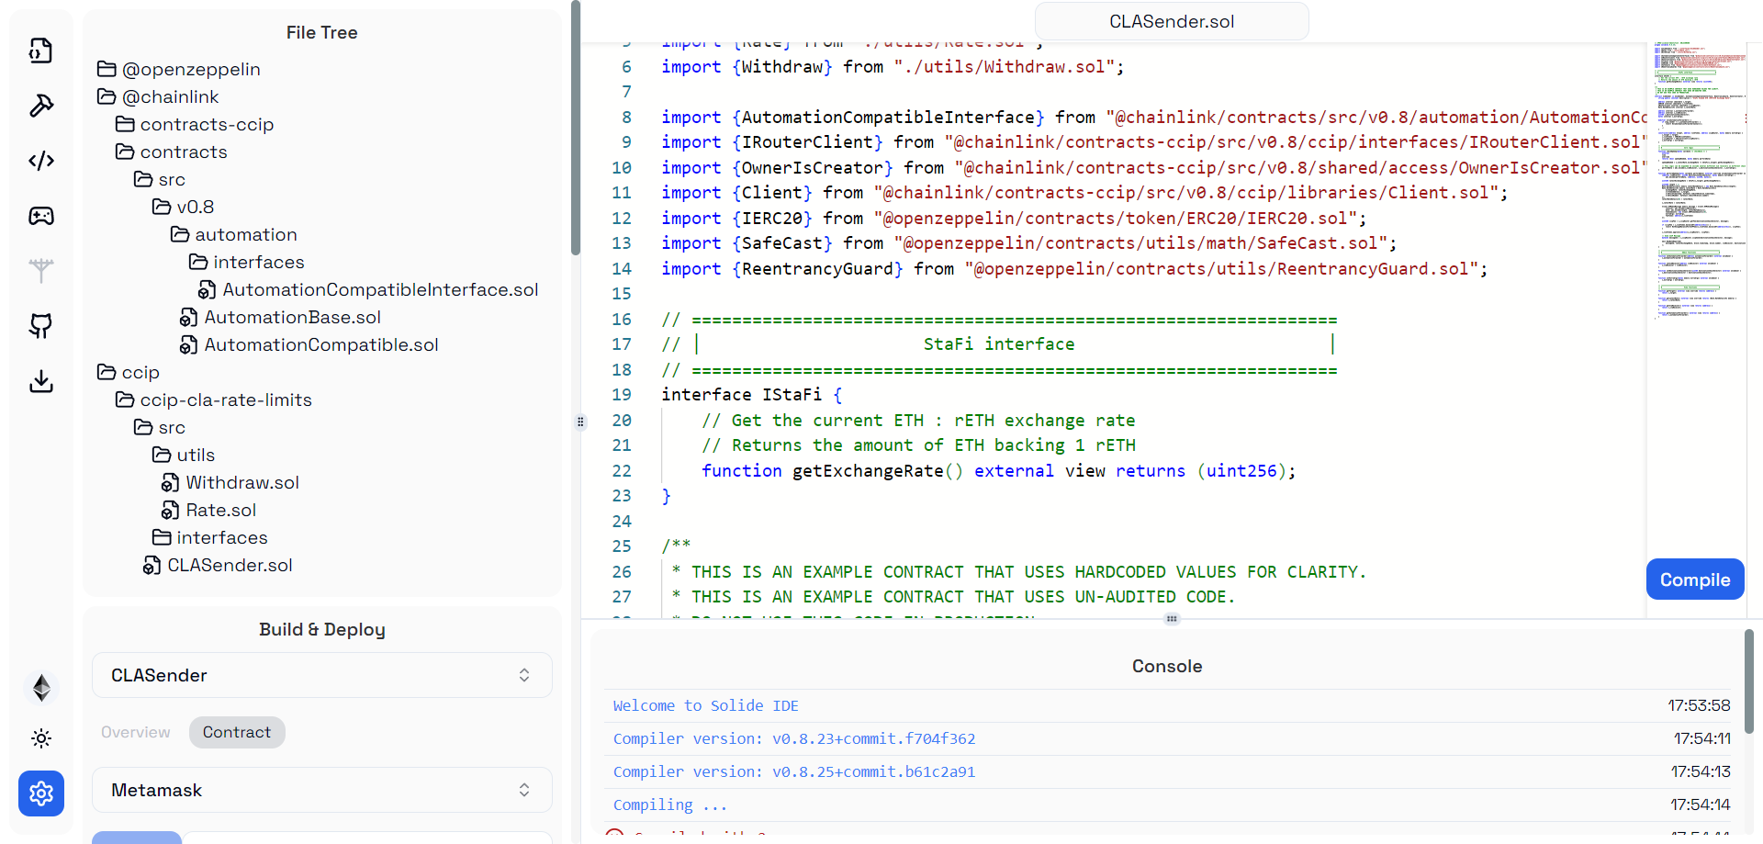
Task: Collapse the contracts folder
Action: click(x=171, y=152)
